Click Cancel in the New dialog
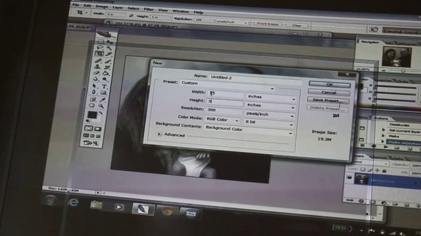This screenshot has height=236, width=421. [x=329, y=92]
